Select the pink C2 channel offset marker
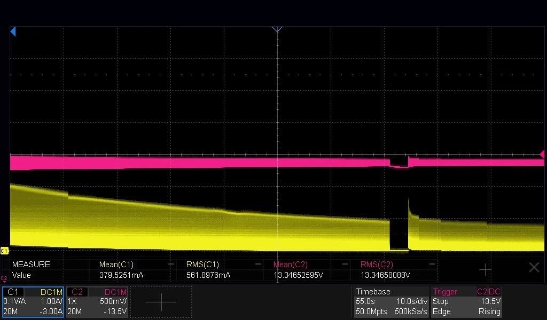 pyautogui.click(x=4, y=278)
